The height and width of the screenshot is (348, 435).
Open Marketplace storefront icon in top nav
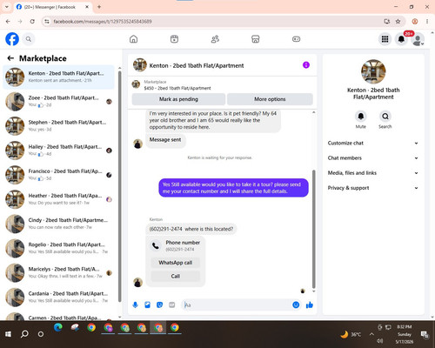(256, 39)
